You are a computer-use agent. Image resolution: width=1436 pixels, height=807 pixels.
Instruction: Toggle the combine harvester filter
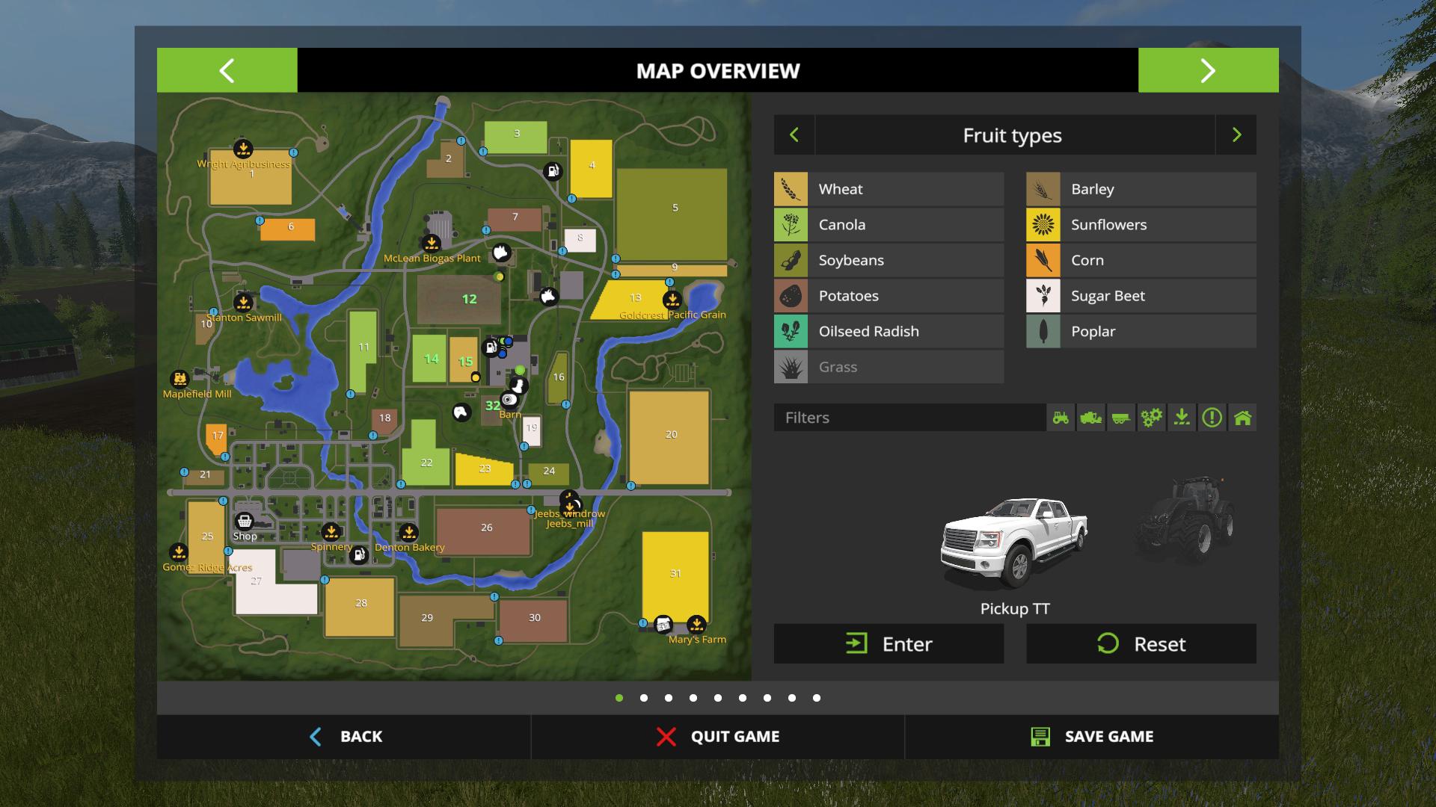[1090, 418]
